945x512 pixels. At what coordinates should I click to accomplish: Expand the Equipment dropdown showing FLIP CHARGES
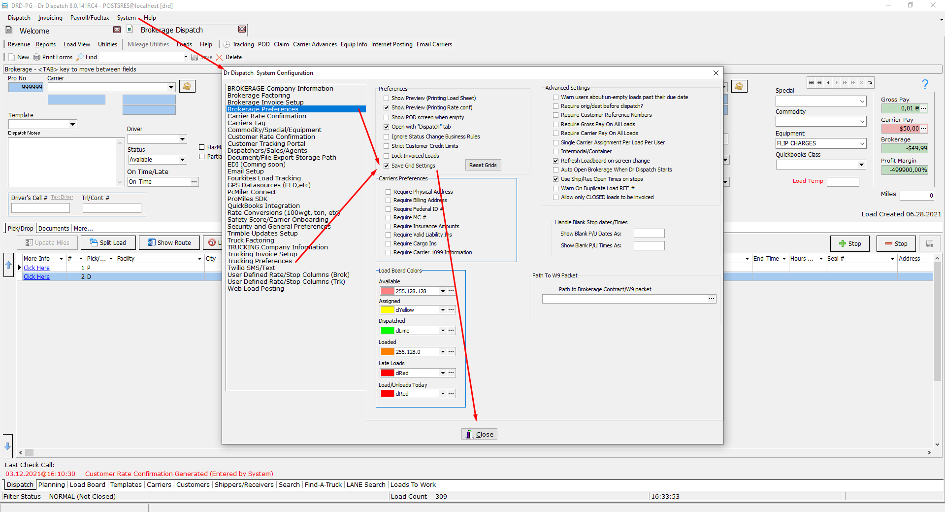point(862,143)
